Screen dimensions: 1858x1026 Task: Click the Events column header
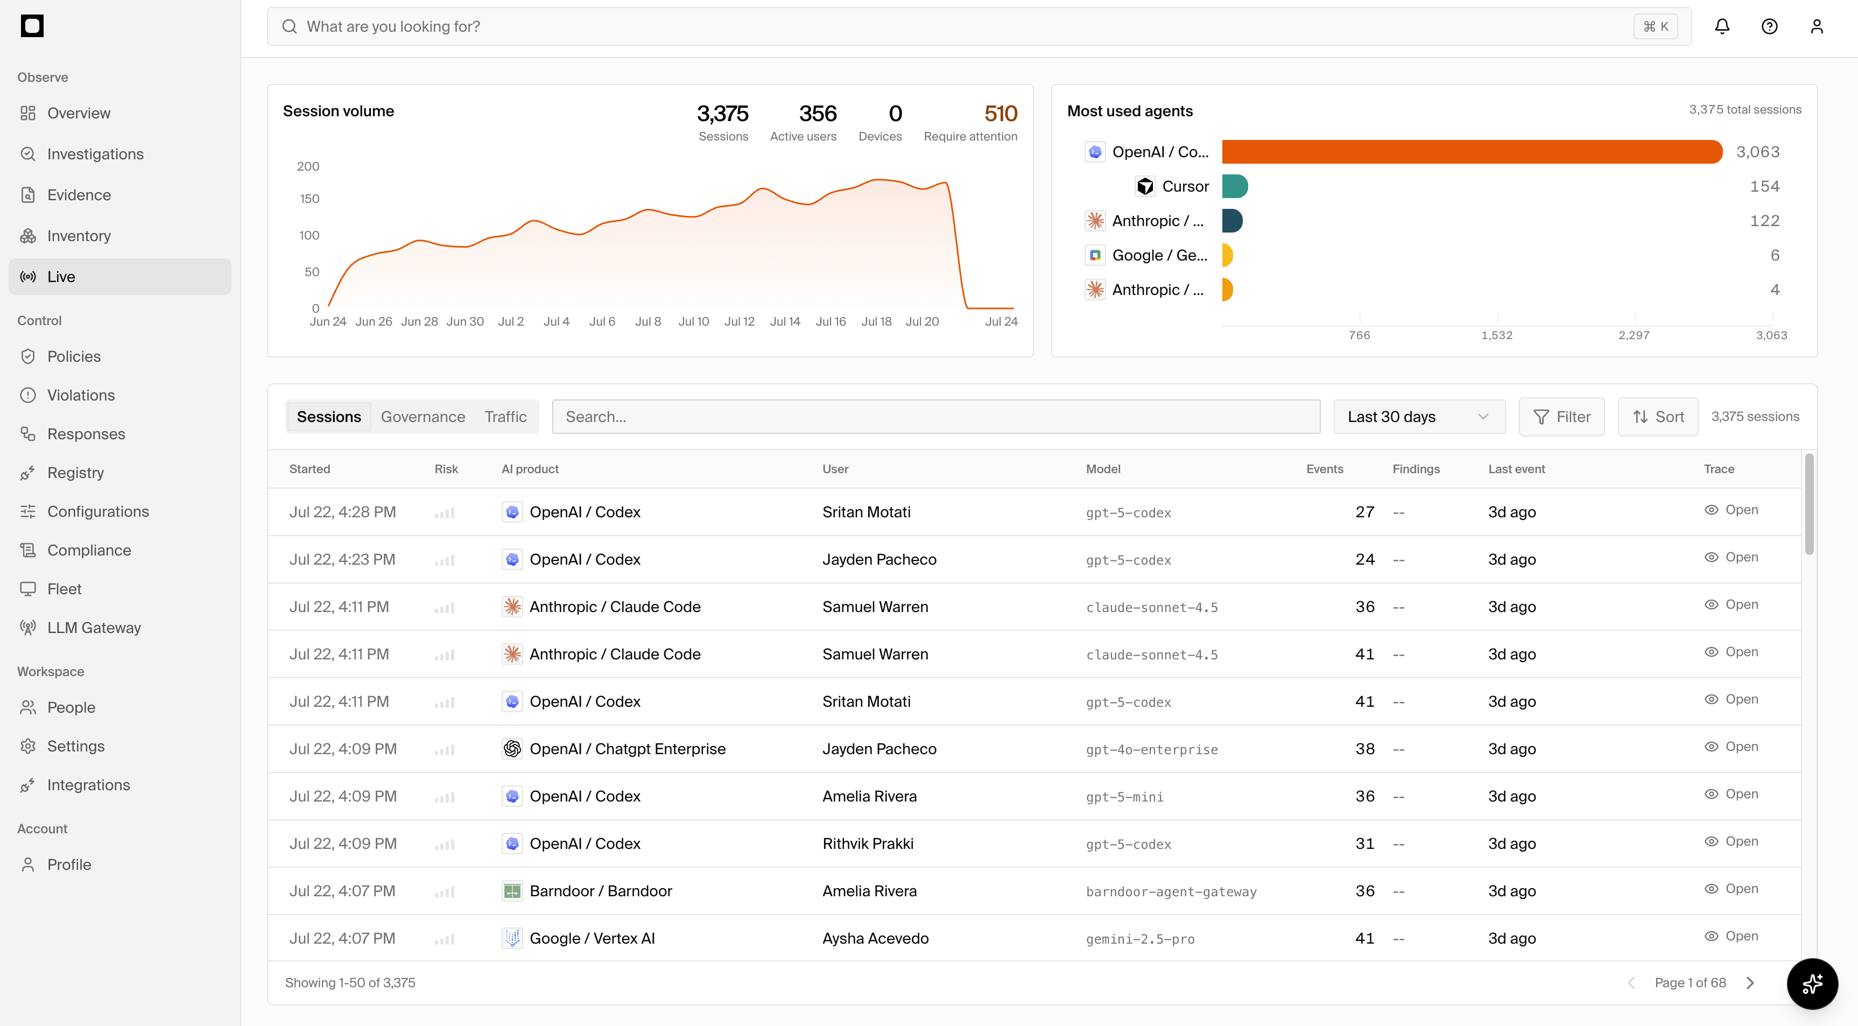pyautogui.click(x=1324, y=469)
